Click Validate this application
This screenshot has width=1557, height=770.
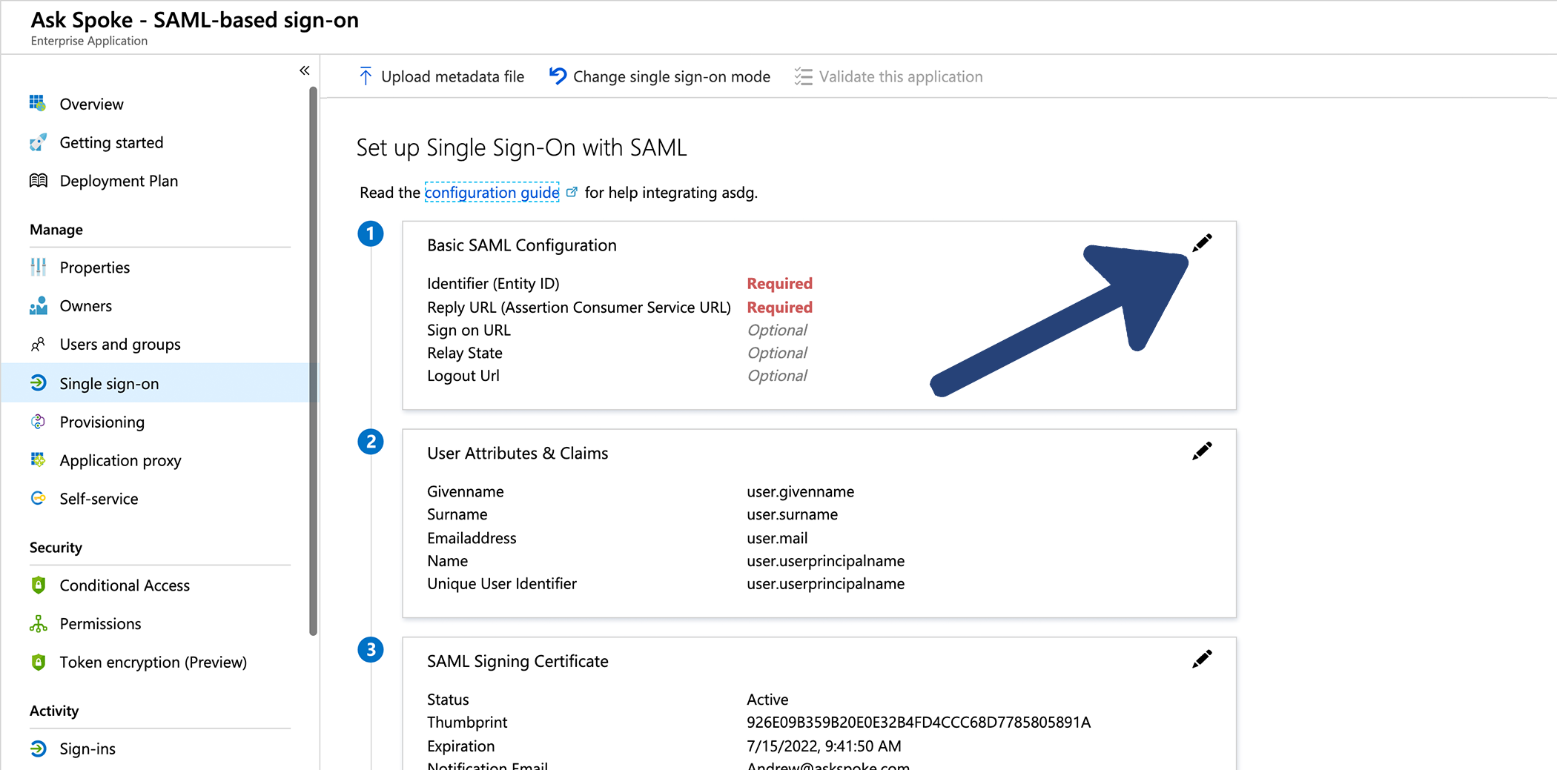(888, 76)
